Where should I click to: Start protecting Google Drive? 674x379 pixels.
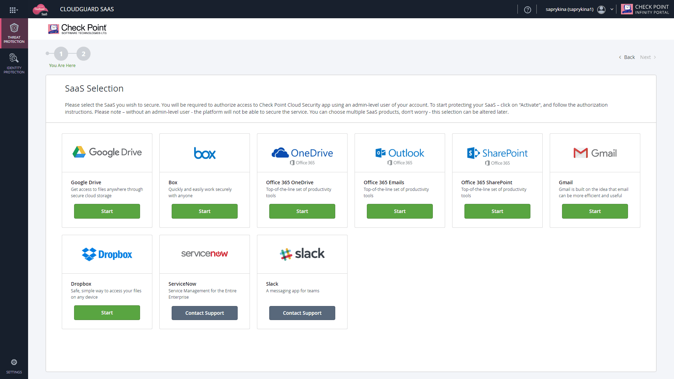pyautogui.click(x=107, y=211)
